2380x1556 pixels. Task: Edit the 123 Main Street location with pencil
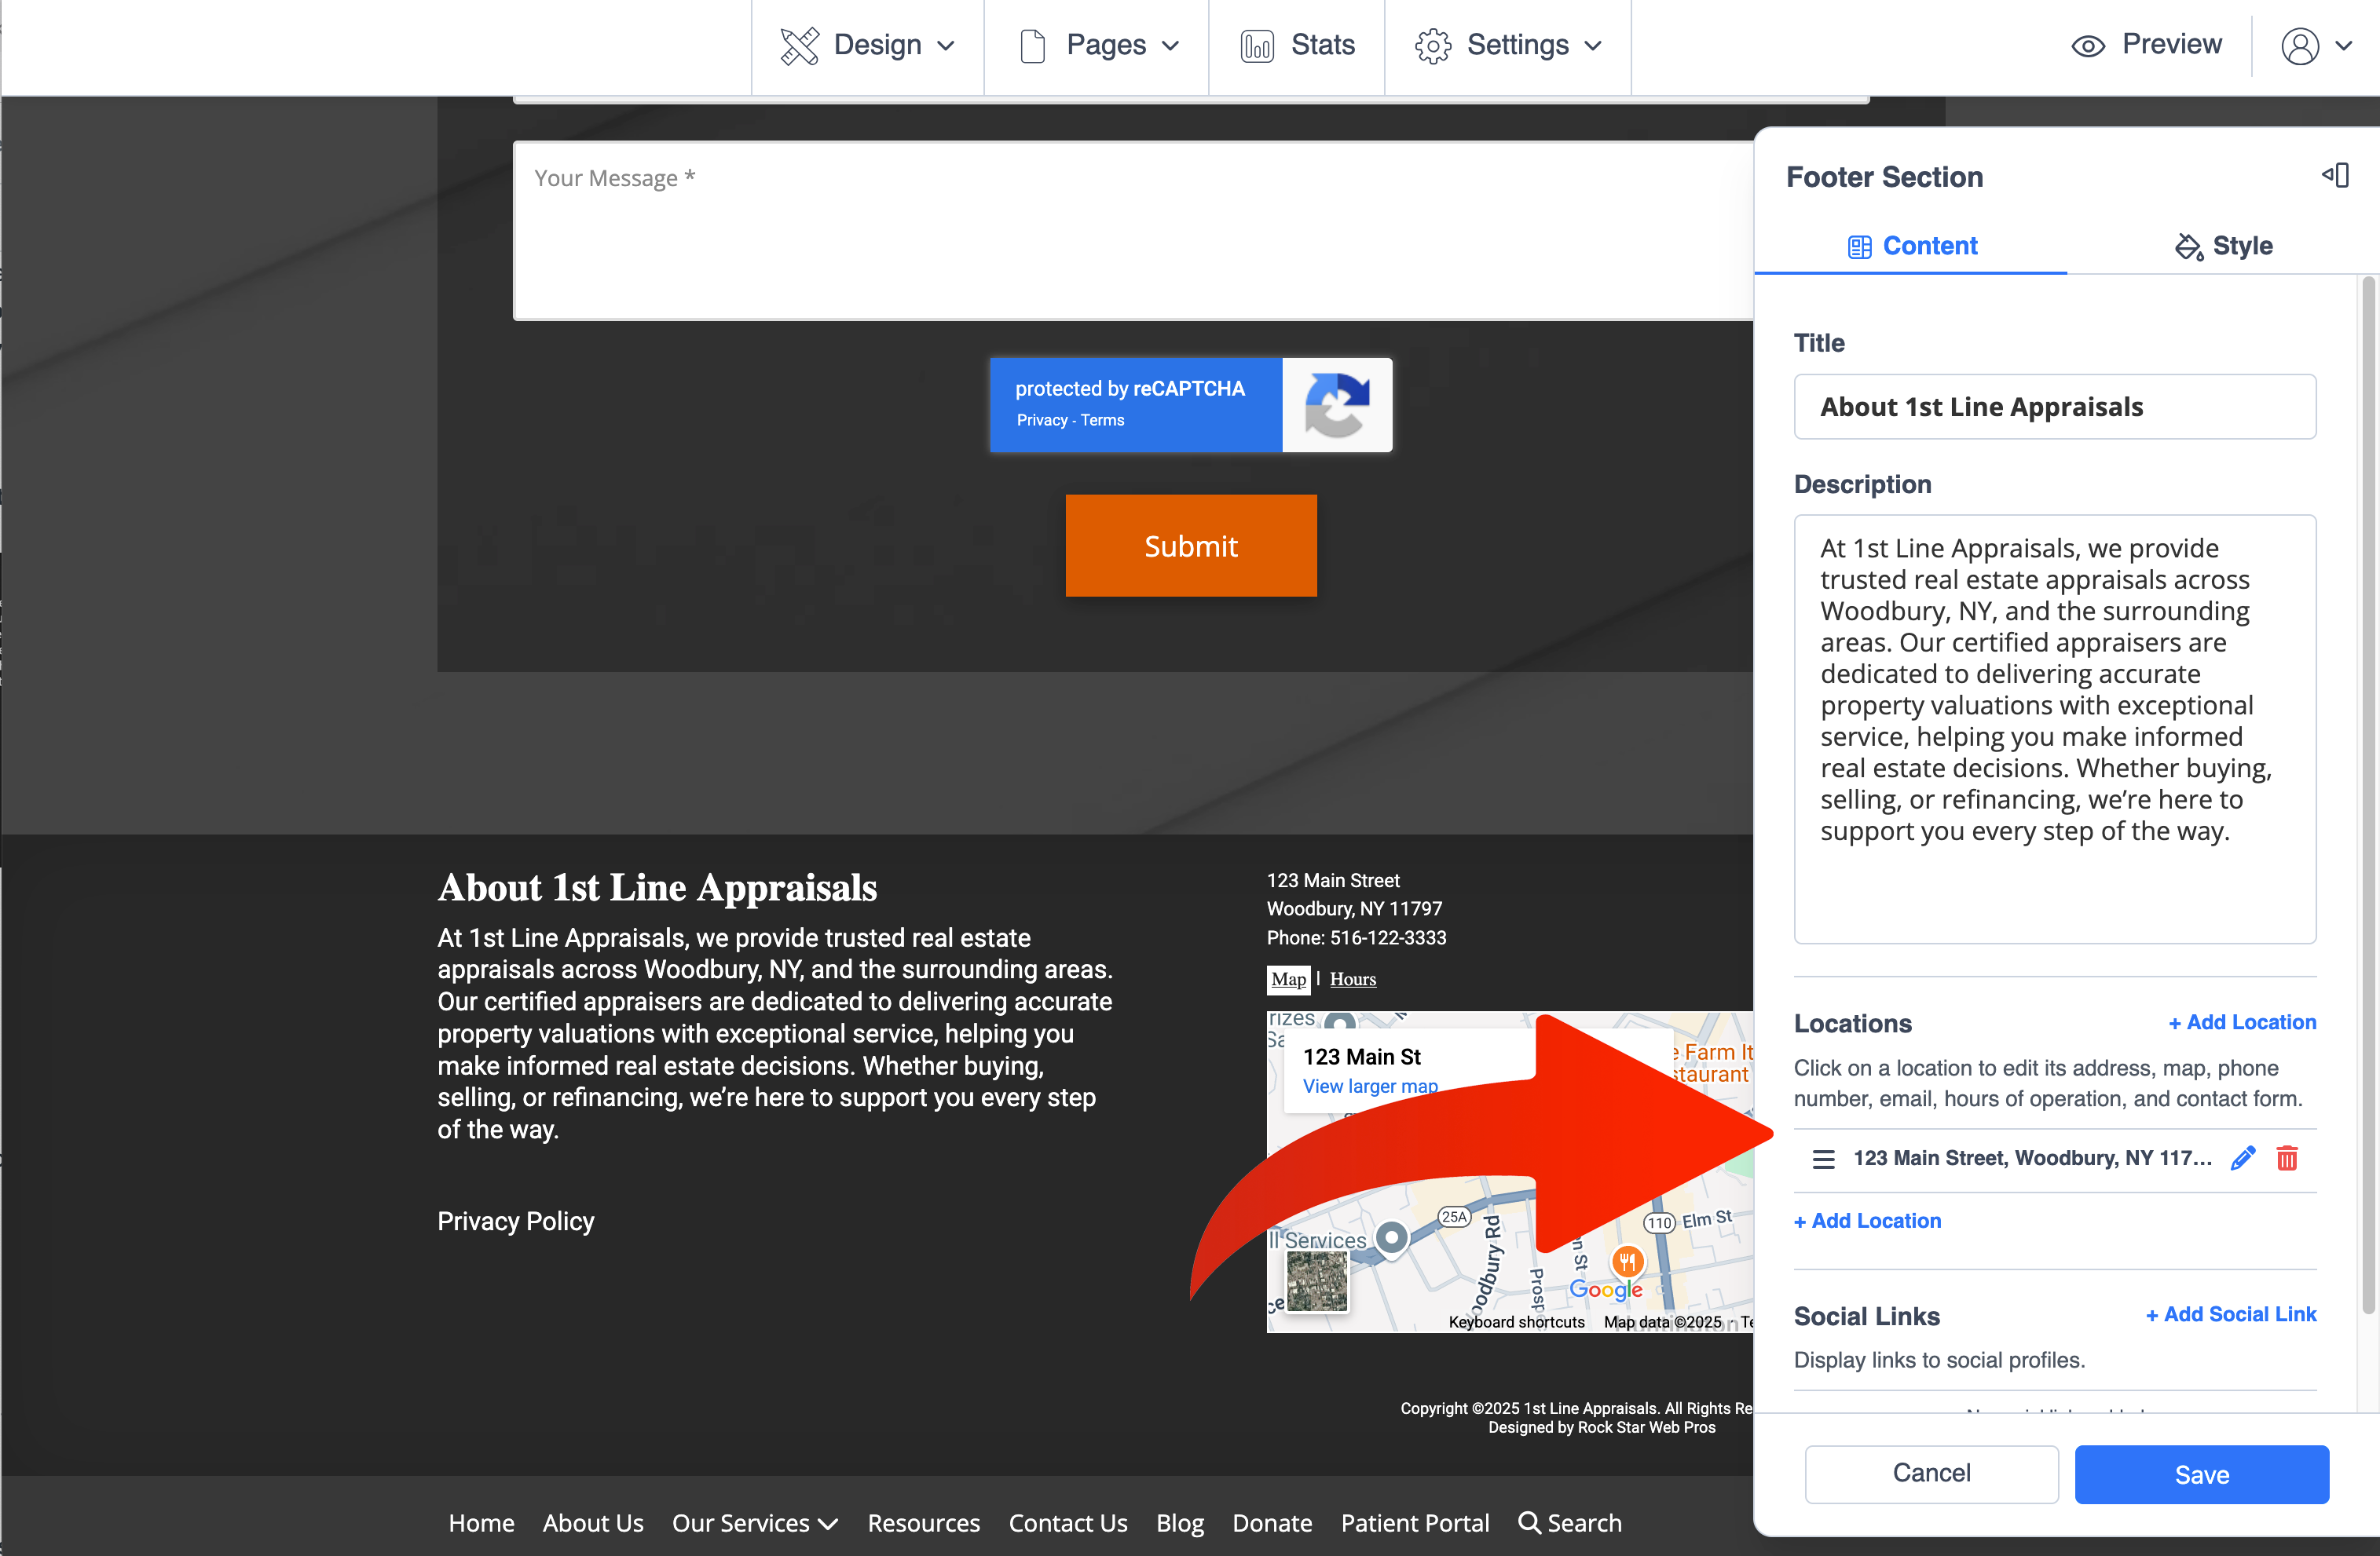(x=2243, y=1158)
